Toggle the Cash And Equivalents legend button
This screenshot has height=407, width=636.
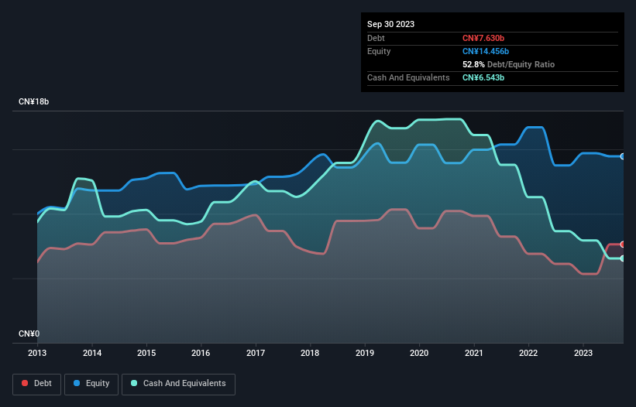pos(178,384)
